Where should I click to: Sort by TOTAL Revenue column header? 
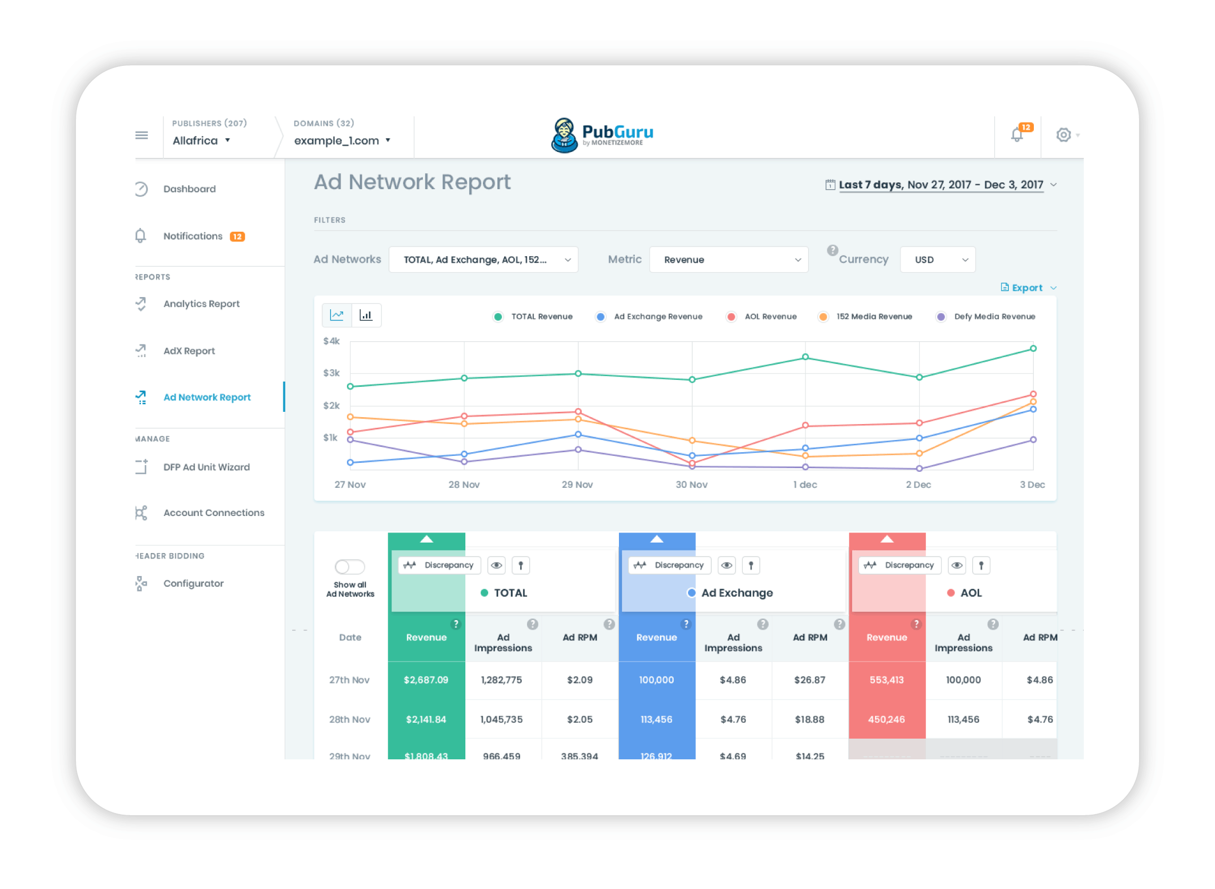click(426, 637)
